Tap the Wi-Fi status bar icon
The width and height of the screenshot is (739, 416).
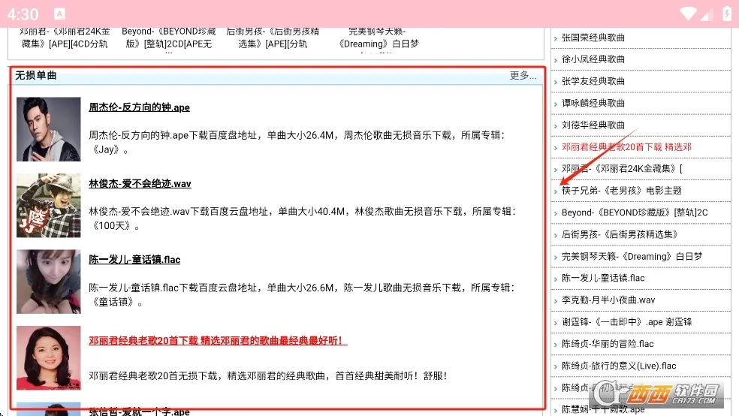pos(688,14)
